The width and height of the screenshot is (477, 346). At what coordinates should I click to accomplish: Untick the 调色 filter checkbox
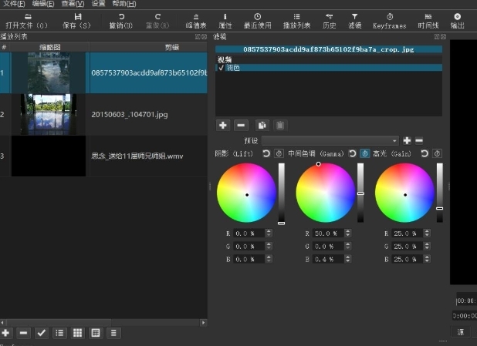pyautogui.click(x=222, y=68)
